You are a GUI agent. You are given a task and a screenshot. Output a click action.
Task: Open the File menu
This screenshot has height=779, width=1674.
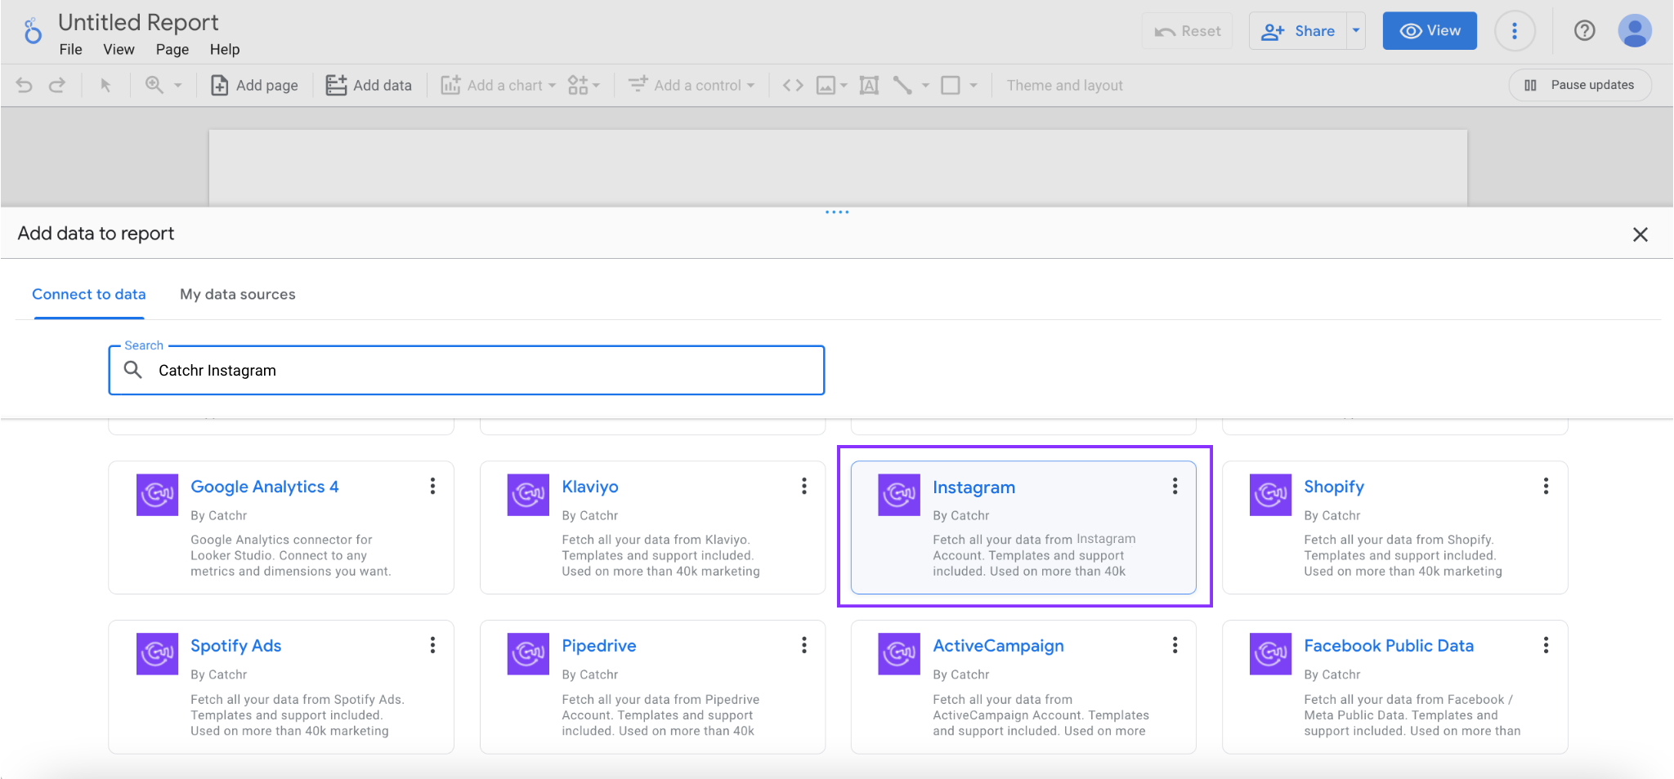tap(70, 49)
